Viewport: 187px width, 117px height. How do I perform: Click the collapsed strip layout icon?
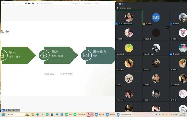click(x=117, y=4)
